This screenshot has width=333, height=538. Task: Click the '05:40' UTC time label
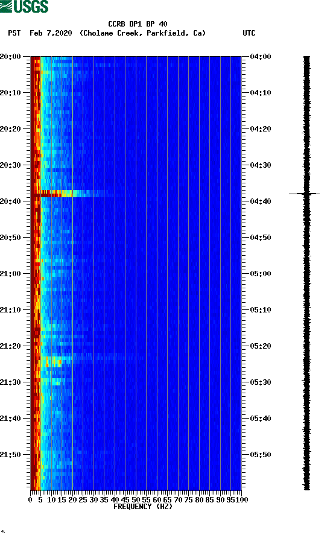[261, 418]
